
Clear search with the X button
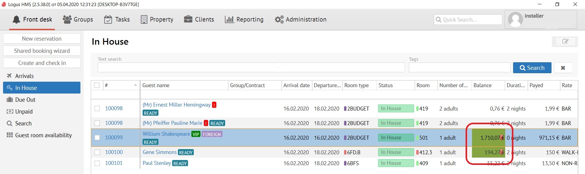[563, 68]
